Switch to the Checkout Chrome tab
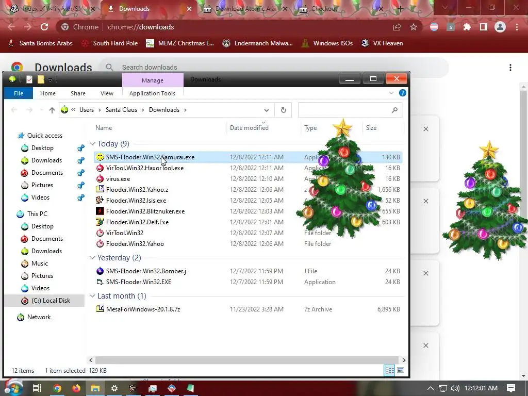 coord(341,9)
